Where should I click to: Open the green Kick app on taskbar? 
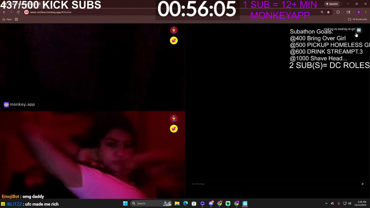pos(228,203)
